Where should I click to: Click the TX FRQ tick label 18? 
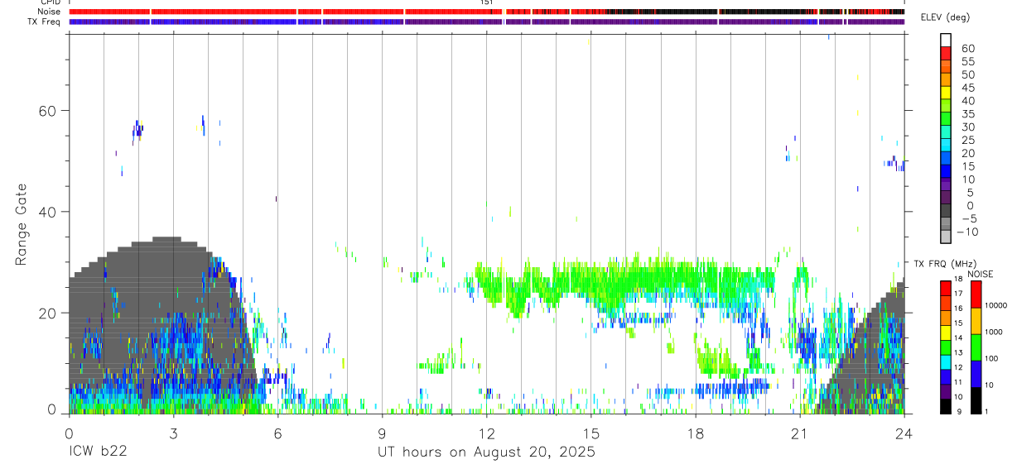point(957,280)
